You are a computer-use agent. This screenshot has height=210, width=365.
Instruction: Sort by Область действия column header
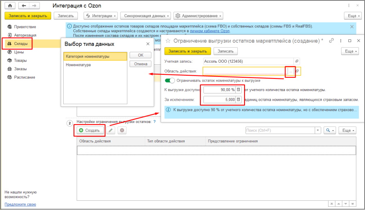click(x=111, y=141)
